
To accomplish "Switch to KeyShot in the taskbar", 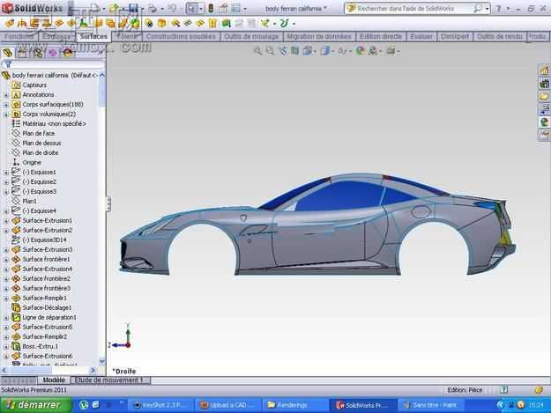I will (160, 405).
